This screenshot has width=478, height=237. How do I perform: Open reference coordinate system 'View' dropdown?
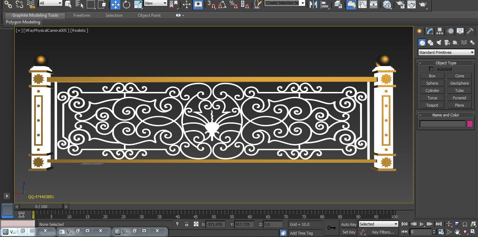156,3
